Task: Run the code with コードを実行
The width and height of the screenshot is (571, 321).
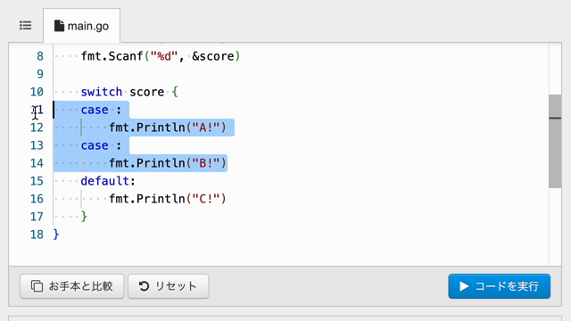Action: pos(500,286)
